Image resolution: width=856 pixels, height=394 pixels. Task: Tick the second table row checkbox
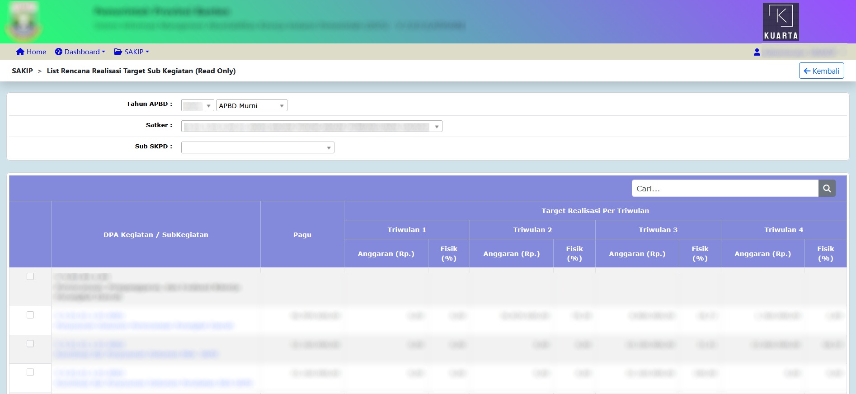click(30, 315)
